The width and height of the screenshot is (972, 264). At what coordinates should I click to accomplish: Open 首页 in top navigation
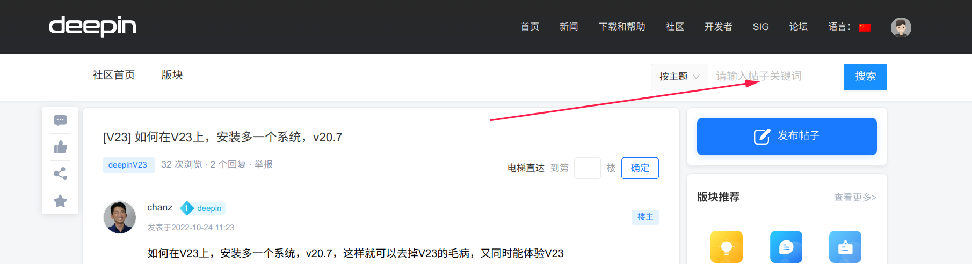click(529, 27)
